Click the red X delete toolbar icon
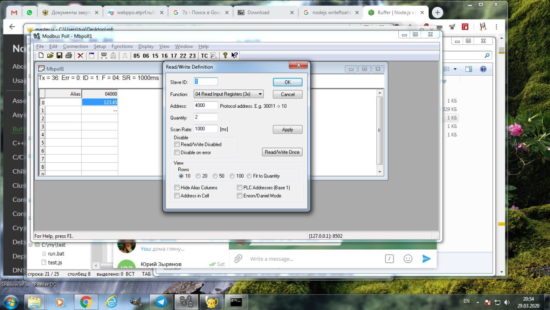Screen dimensions: 550x310 click(80, 55)
